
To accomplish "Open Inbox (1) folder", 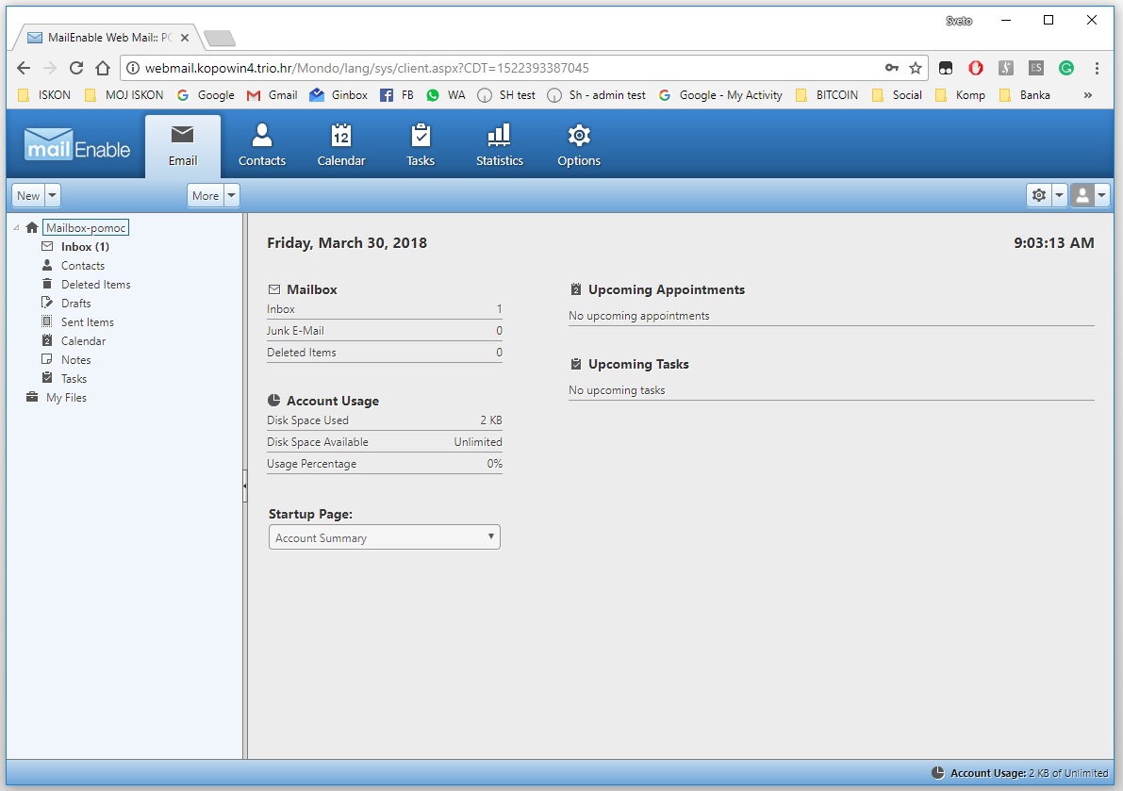I will pyautogui.click(x=85, y=247).
